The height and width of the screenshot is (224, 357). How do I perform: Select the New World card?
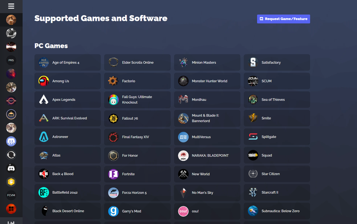pos(207,174)
